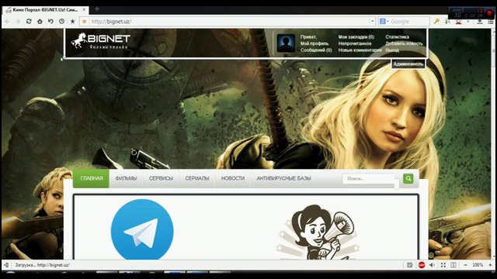497x279 pixels.
Task: Zoom out with the minus button
Action: [465, 265]
